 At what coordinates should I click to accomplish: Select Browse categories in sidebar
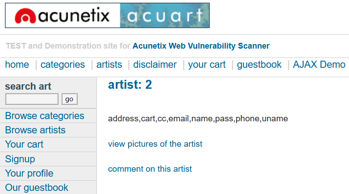pos(45,116)
